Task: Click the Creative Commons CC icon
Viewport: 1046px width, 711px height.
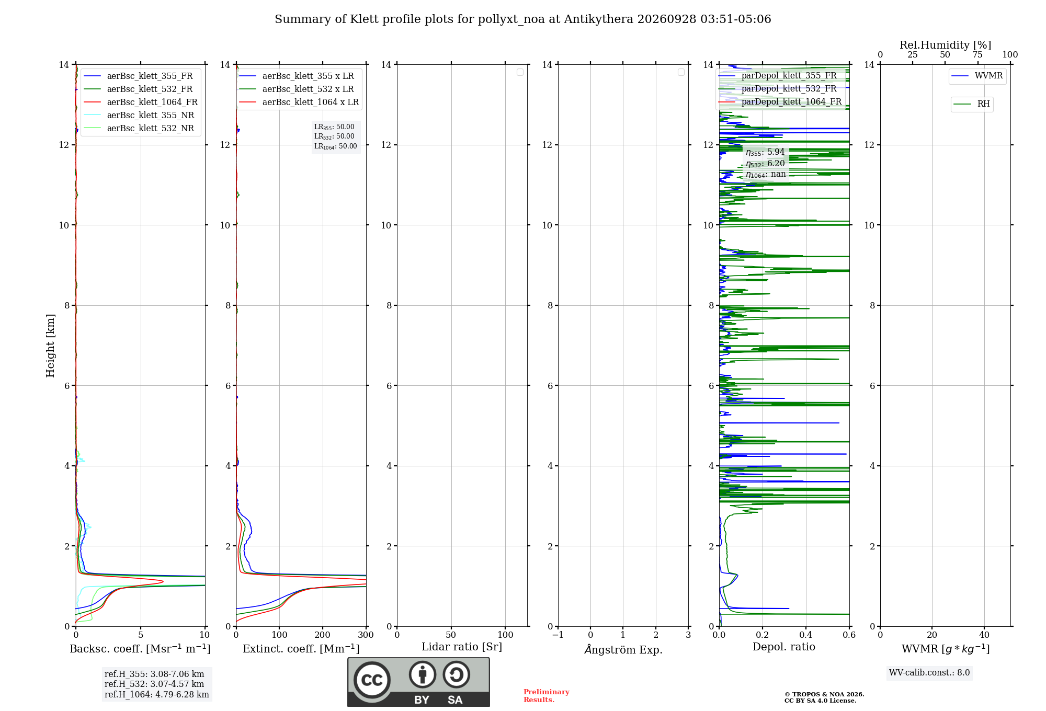Action: (x=372, y=680)
